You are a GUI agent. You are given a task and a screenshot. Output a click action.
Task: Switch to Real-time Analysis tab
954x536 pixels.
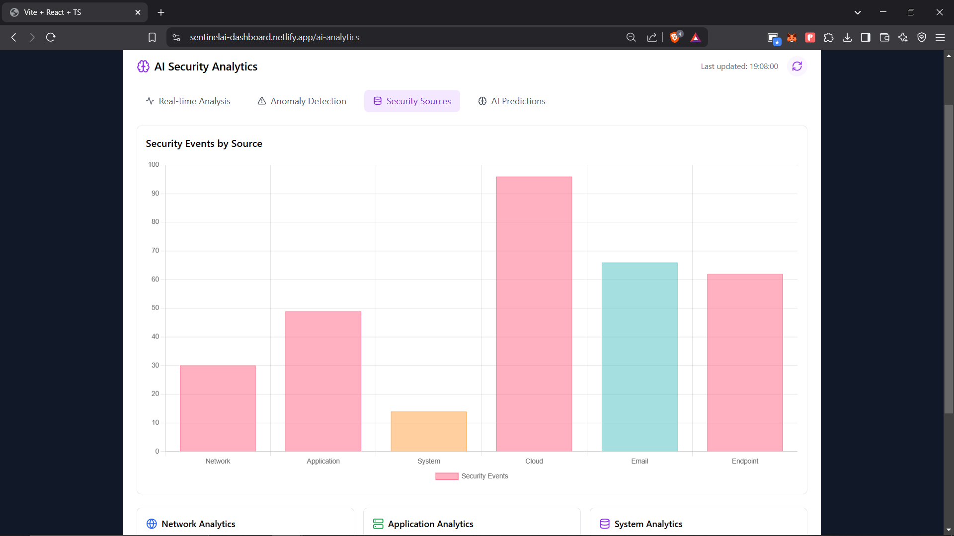[188, 101]
